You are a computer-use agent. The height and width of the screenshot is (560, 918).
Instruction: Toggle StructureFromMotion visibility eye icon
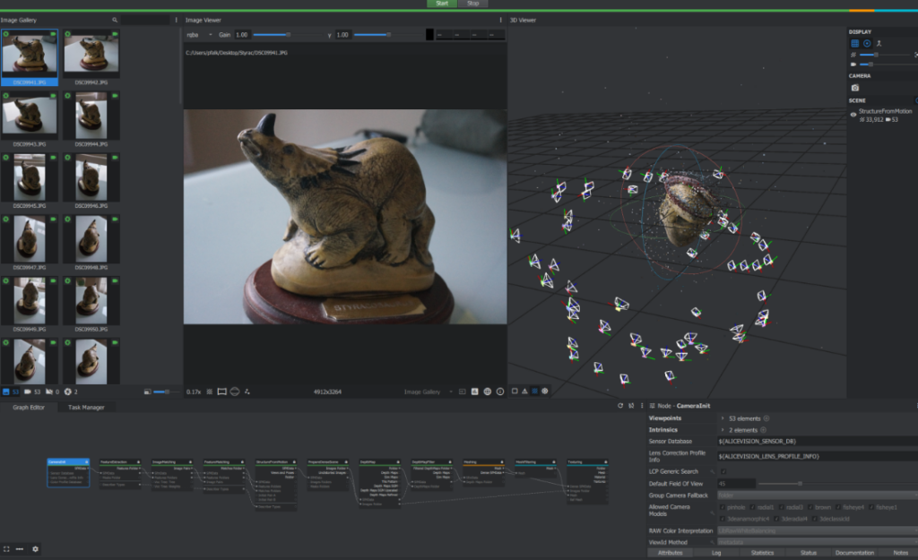[853, 115]
